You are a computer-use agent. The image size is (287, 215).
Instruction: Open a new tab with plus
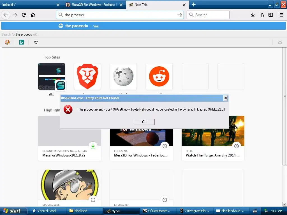[x=193, y=4]
